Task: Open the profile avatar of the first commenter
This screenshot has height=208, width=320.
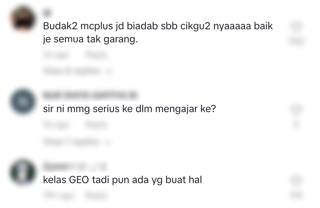Action: (23, 19)
